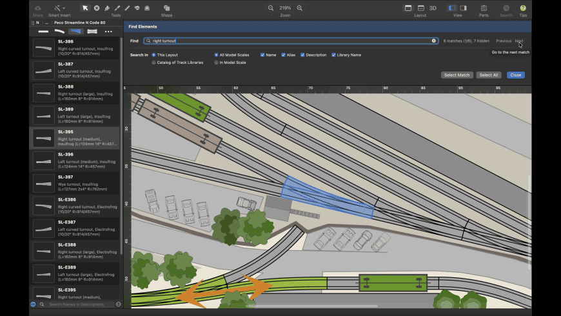Choose This Layout search scope
This screenshot has width=561, height=316.
(165, 55)
